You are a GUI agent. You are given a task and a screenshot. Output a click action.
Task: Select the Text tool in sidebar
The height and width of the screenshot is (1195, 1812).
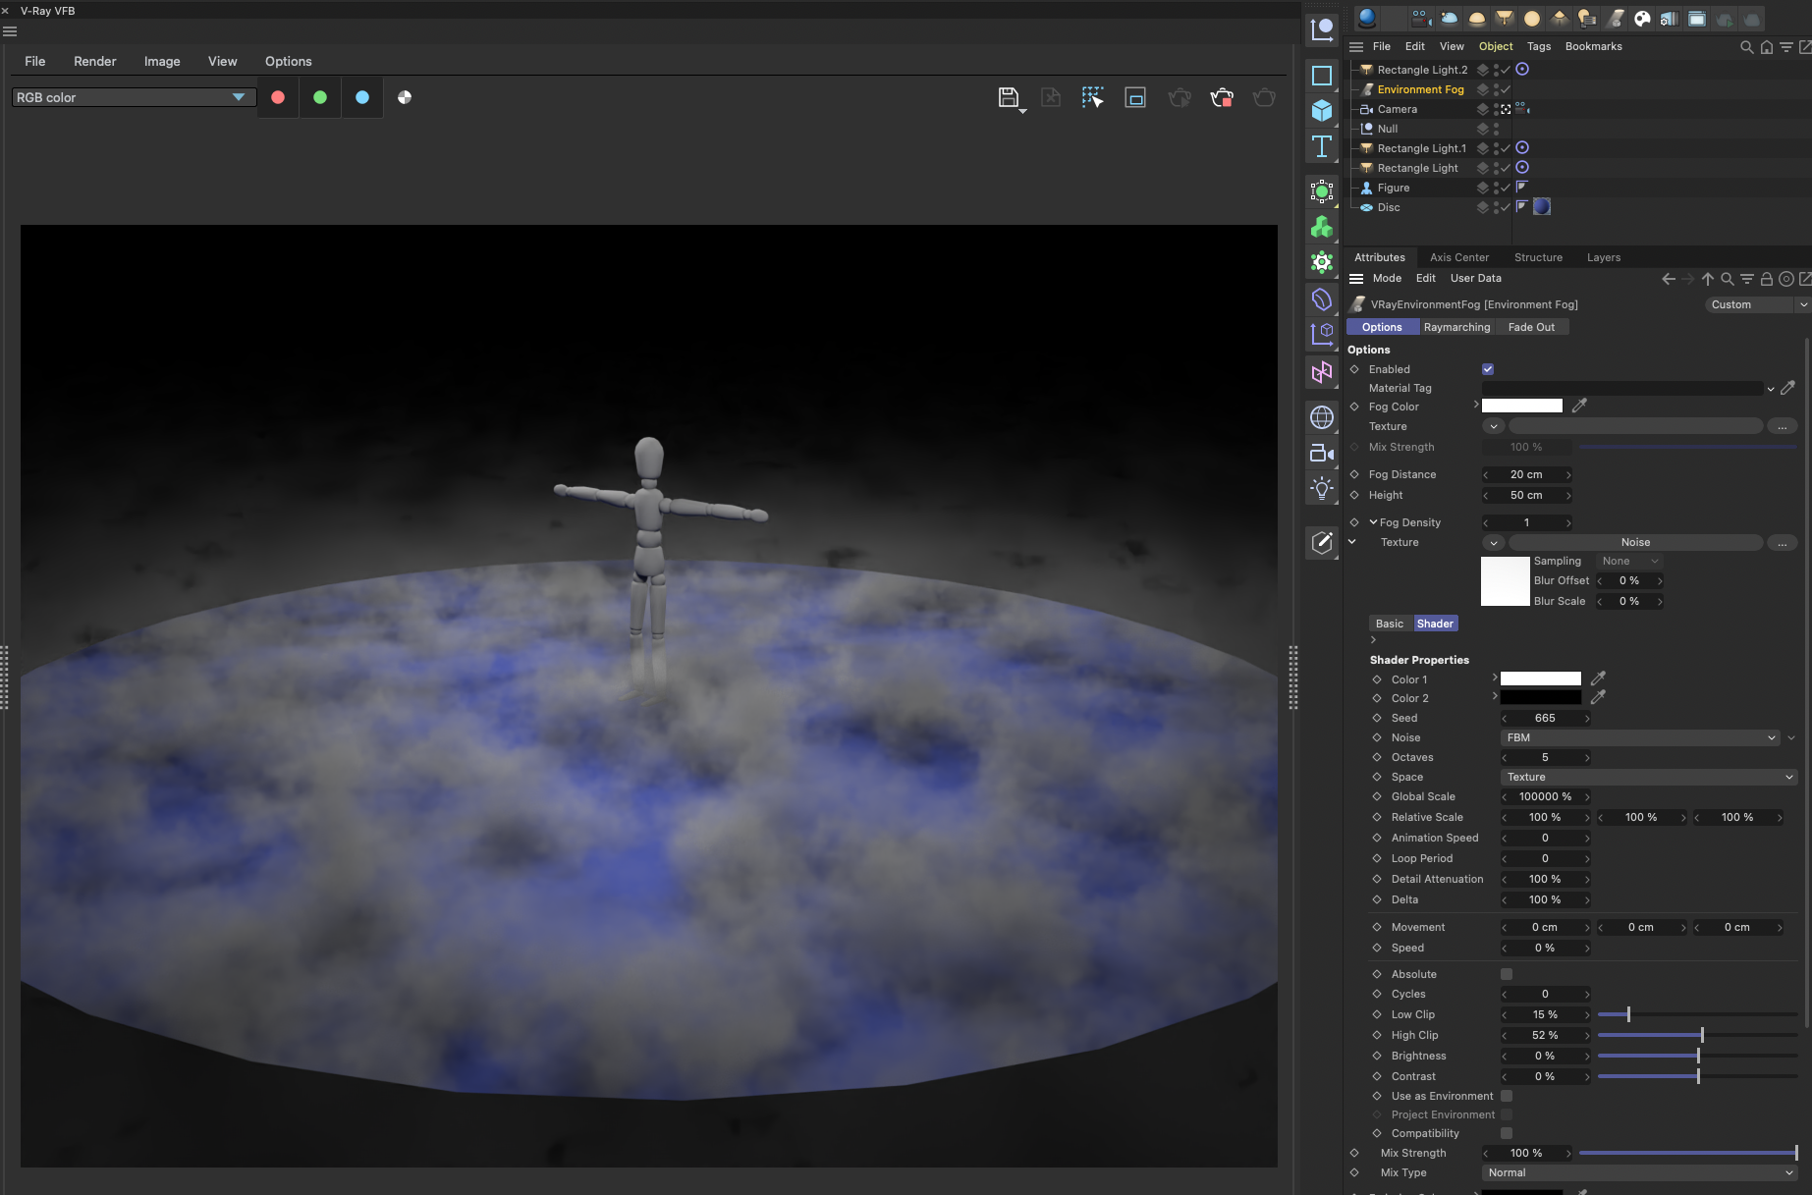pos(1322,147)
